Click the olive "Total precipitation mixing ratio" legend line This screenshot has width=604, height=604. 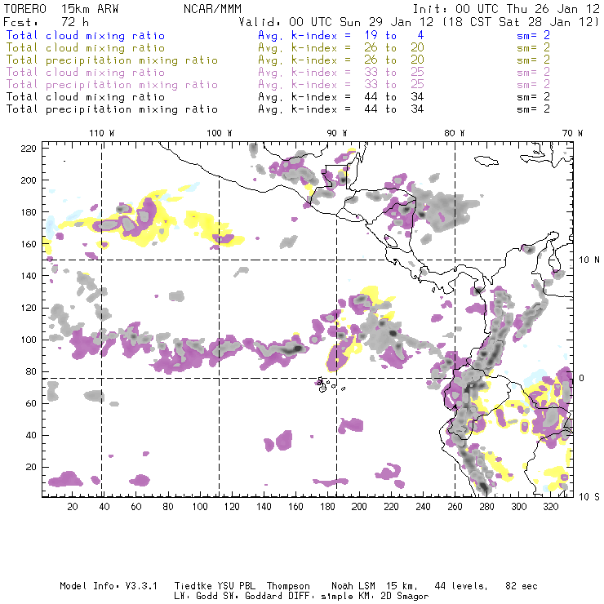click(x=112, y=60)
